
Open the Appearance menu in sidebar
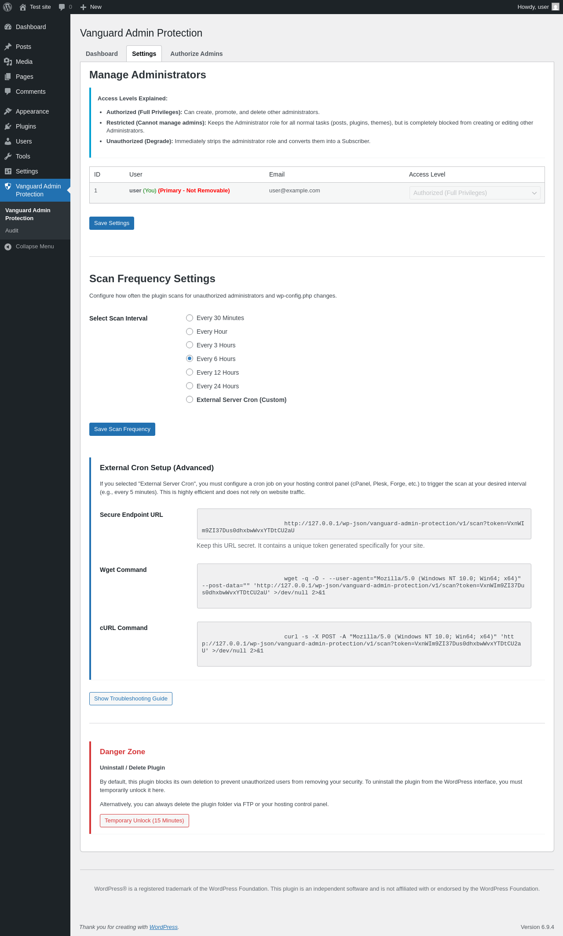35,111
